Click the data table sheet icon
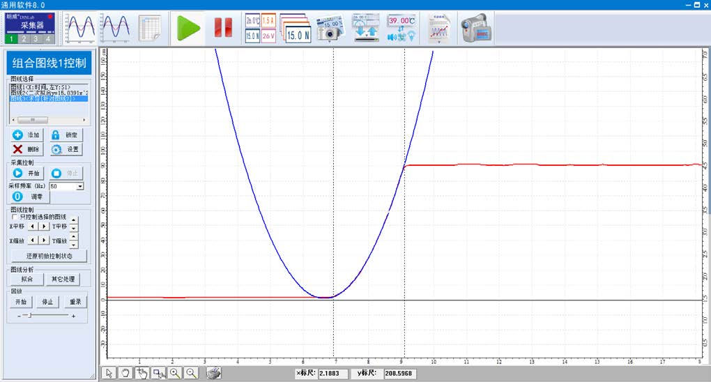This screenshot has height=382, width=711. pyautogui.click(x=149, y=28)
